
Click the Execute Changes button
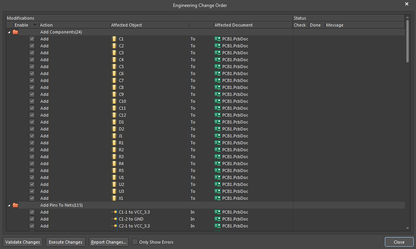65,242
